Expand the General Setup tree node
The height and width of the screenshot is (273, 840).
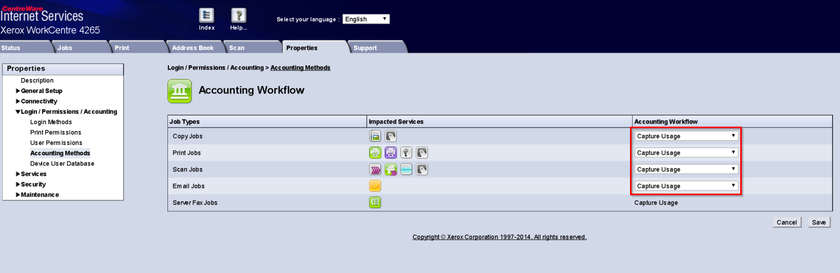click(x=41, y=91)
